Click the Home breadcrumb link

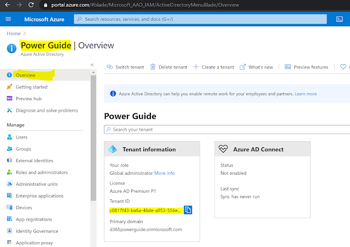[14, 33]
